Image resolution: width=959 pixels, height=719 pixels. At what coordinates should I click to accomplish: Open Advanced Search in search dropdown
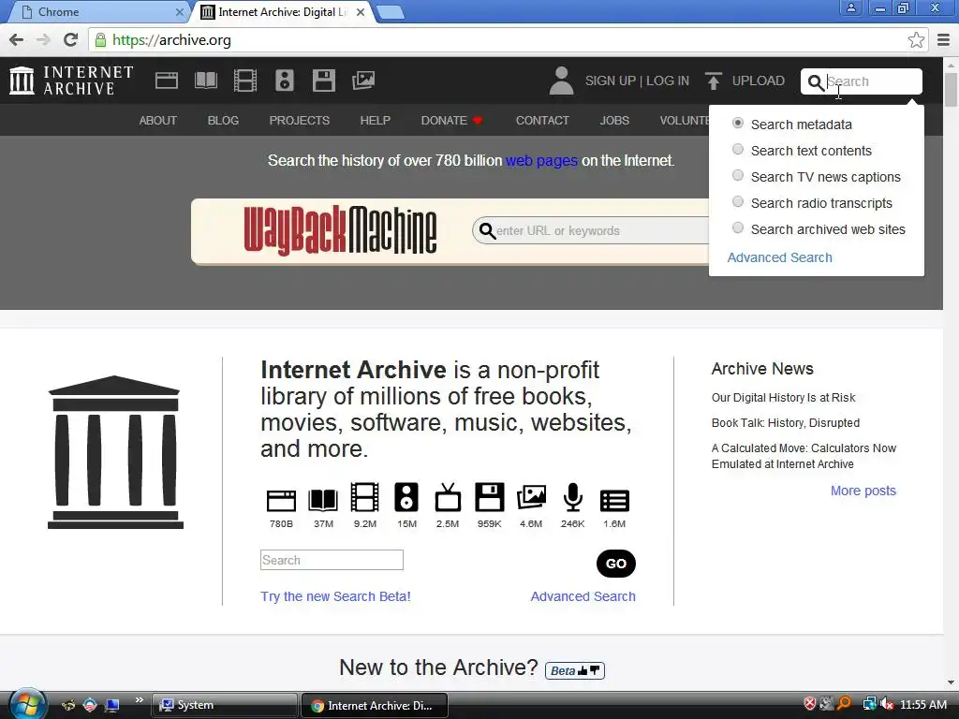tap(780, 257)
